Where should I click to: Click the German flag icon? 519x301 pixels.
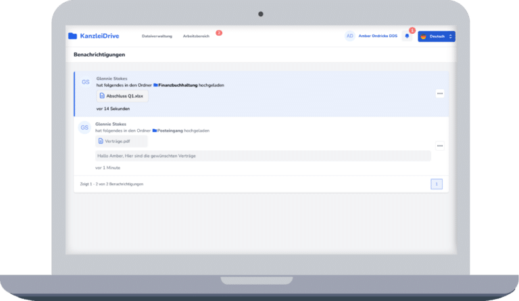423,37
